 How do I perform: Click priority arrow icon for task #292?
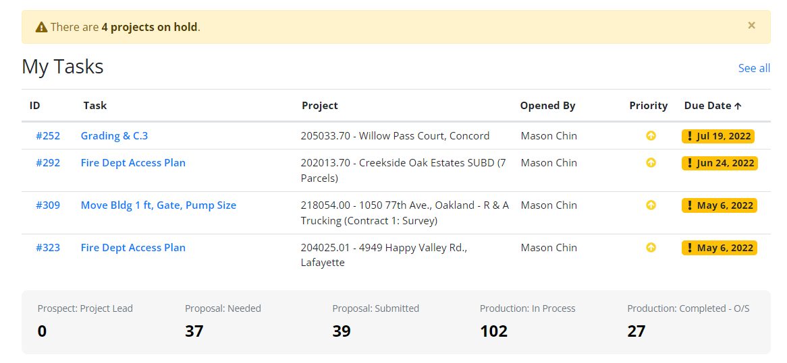651,163
